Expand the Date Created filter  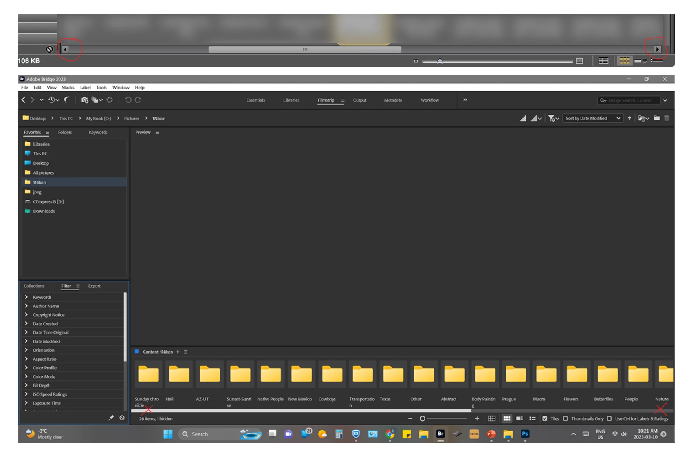coord(26,324)
